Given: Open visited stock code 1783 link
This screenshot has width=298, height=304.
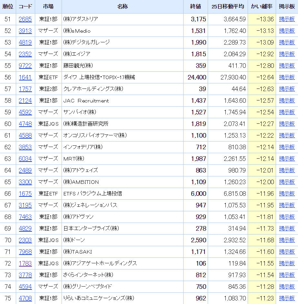Looking at the screenshot, I should pyautogui.click(x=25, y=264).
